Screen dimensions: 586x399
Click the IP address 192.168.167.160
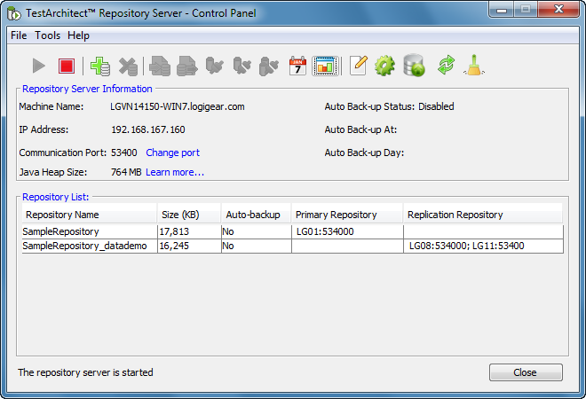pyautogui.click(x=148, y=129)
